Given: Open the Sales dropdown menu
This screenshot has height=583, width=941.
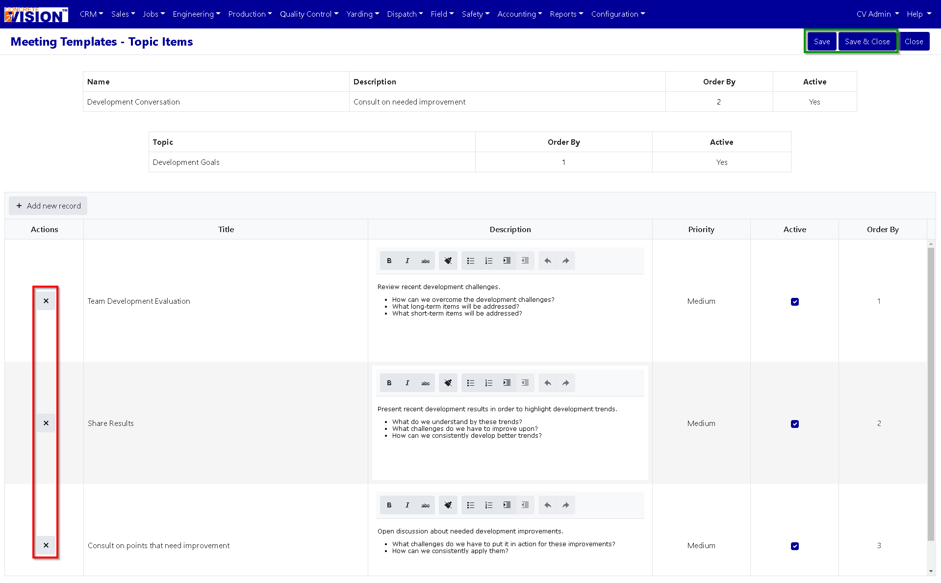Looking at the screenshot, I should (x=123, y=14).
